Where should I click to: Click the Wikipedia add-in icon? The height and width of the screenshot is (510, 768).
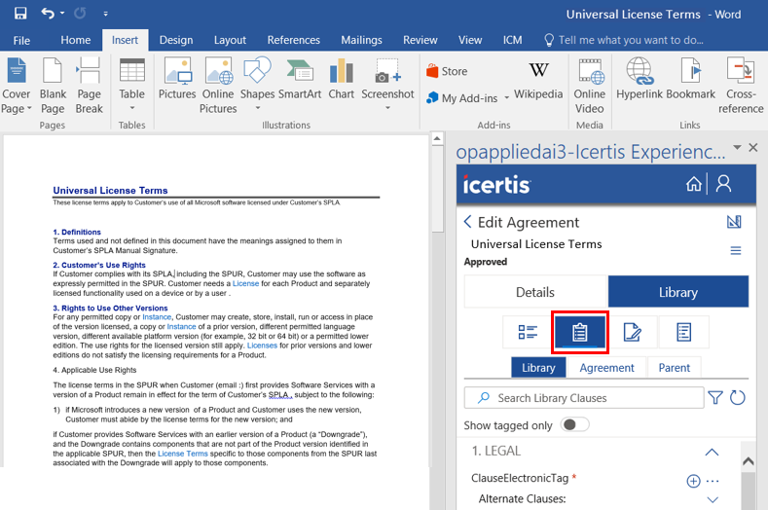538,80
